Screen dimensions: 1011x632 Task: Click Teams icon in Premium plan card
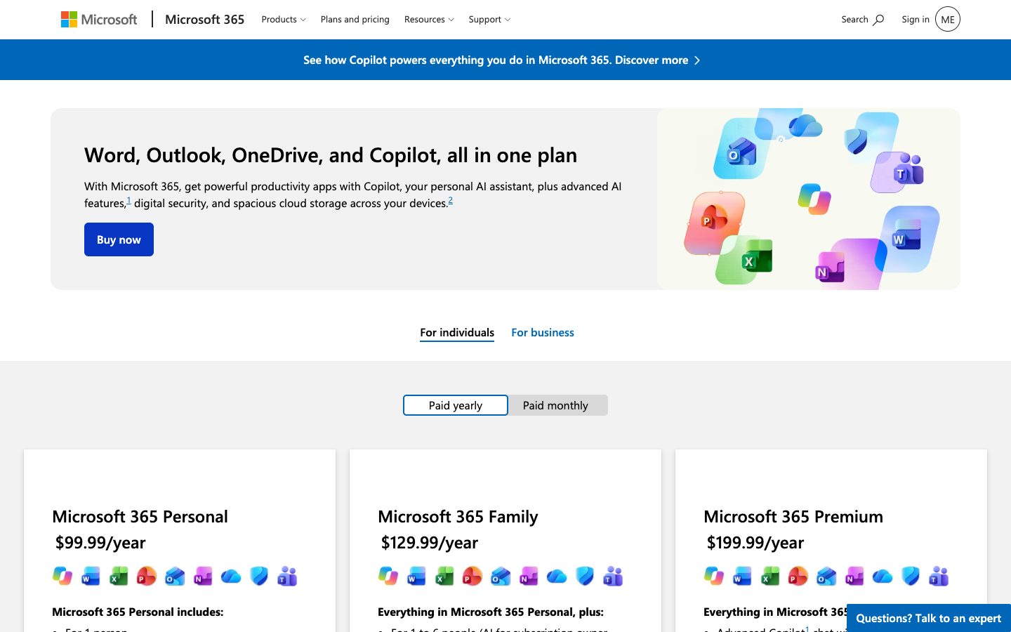coord(939,576)
